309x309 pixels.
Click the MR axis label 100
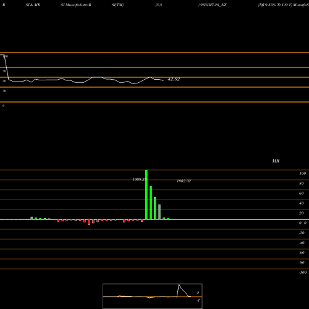pos(302,174)
